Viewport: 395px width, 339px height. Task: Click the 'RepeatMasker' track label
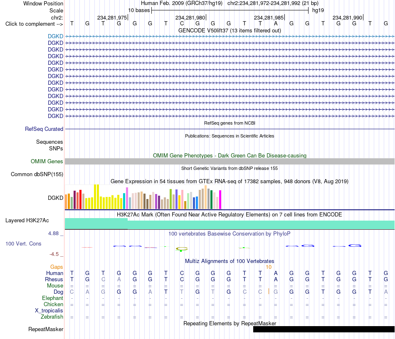(x=46, y=329)
